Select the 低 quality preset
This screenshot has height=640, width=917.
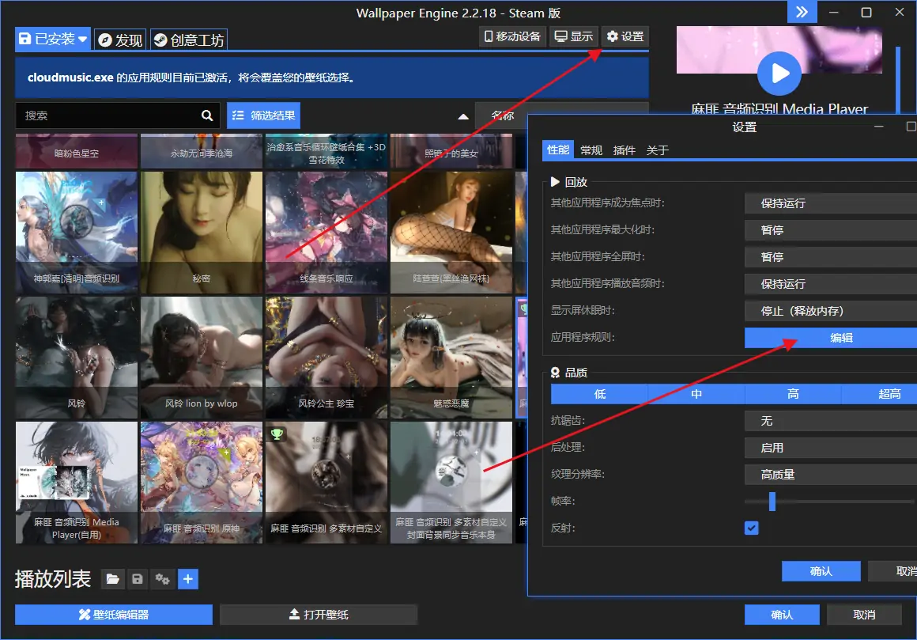[x=599, y=394]
